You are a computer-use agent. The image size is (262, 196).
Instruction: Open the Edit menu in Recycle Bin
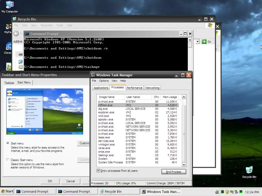(x=25, y=25)
